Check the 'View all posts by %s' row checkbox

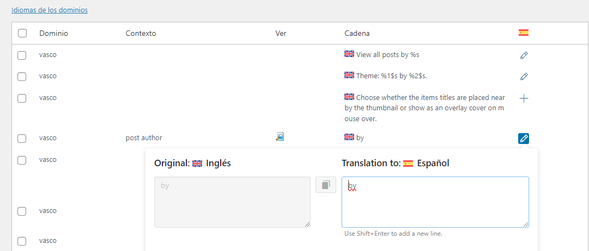pyautogui.click(x=22, y=55)
